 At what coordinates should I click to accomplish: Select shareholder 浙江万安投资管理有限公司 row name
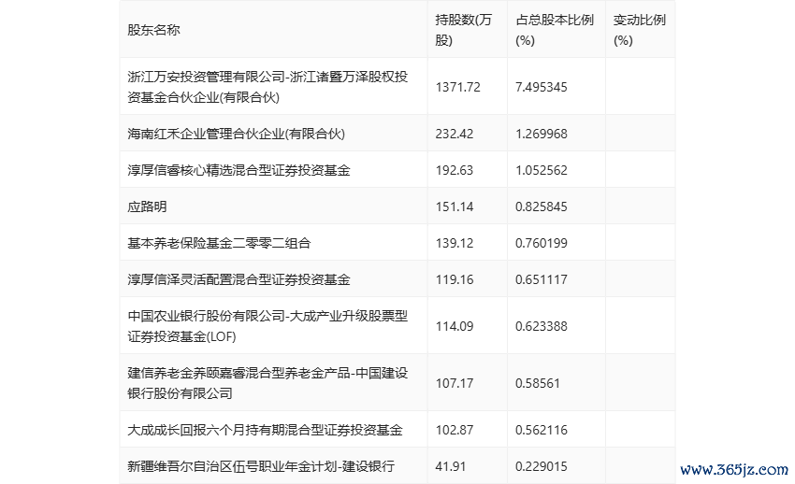point(267,87)
